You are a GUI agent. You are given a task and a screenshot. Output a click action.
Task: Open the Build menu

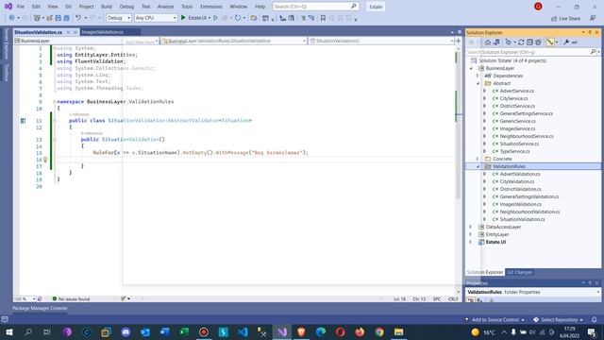pyautogui.click(x=107, y=7)
